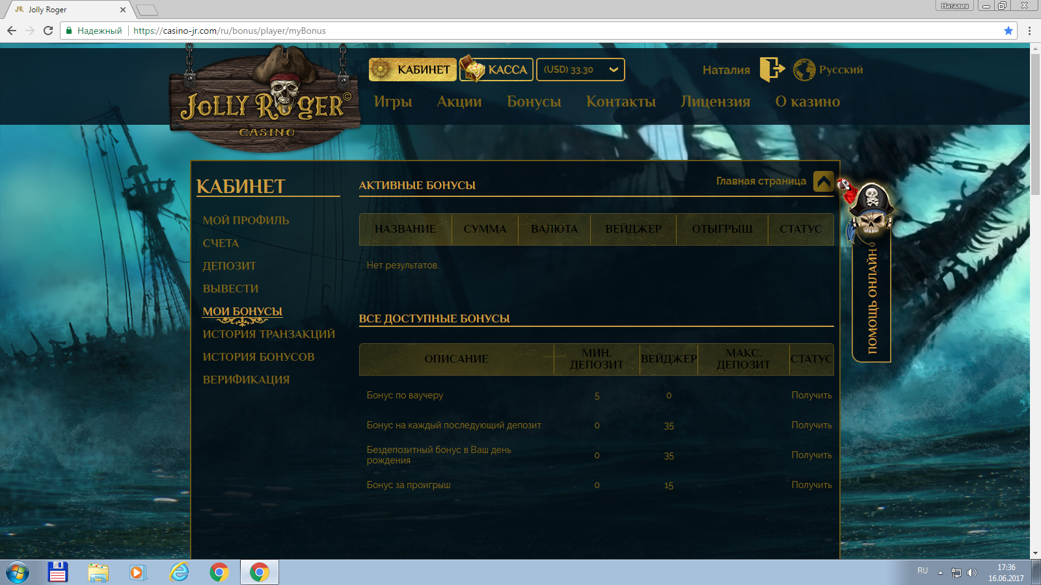Click the RU input language indicator

[923, 571]
